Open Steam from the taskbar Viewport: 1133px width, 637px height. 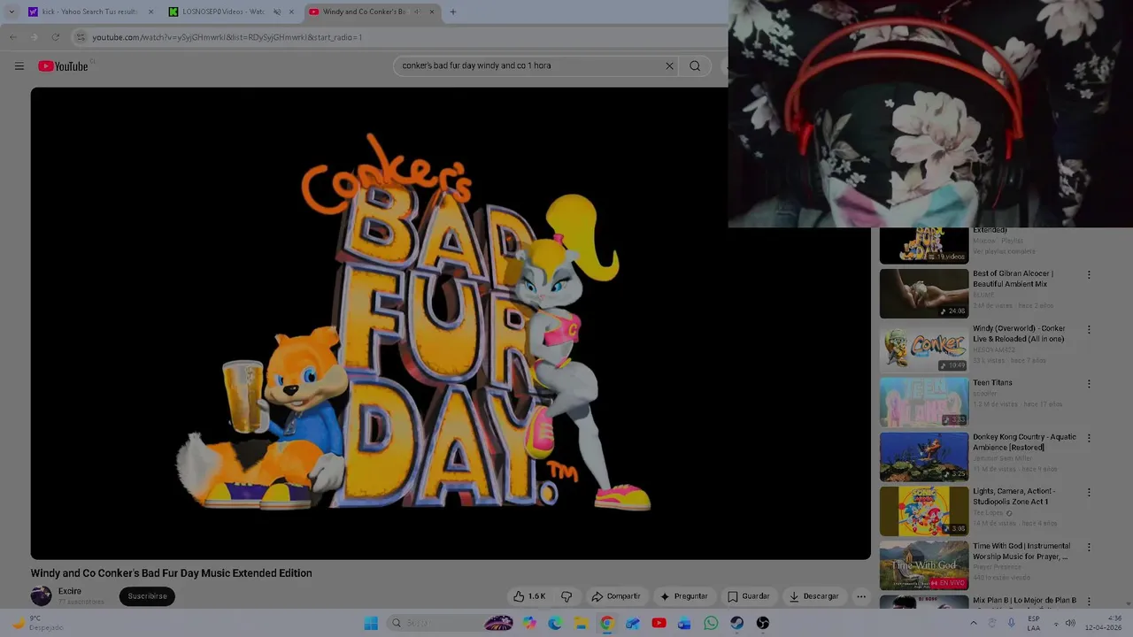pyautogui.click(x=736, y=623)
